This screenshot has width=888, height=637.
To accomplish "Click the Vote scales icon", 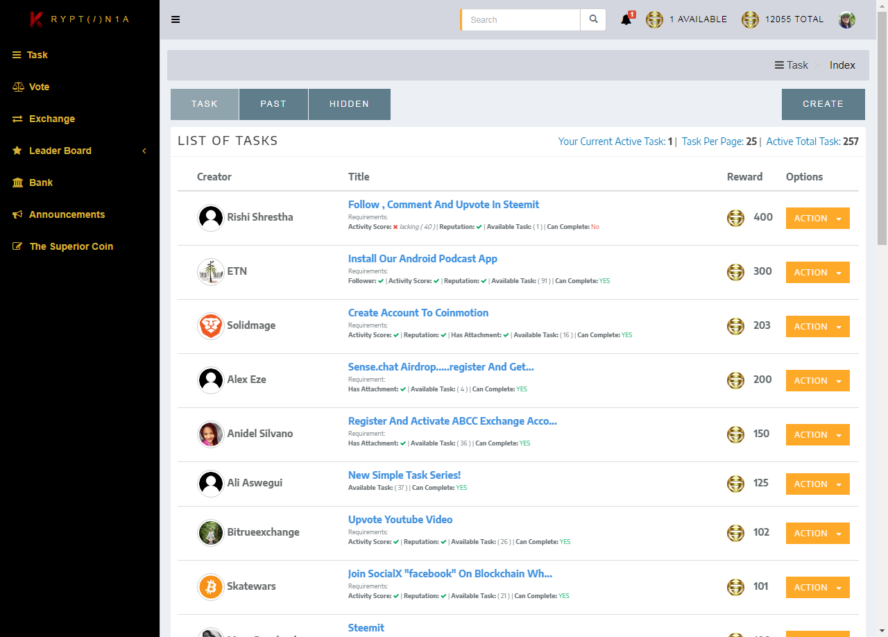I will (18, 87).
